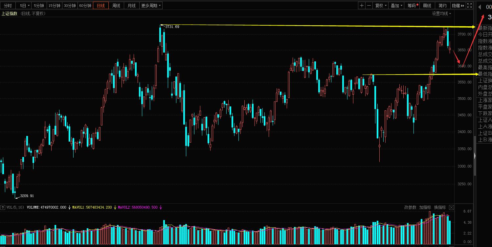492x247 pixels.
Task: Click (日线,不复权) chart subtitle
Action: (x=33, y=13)
